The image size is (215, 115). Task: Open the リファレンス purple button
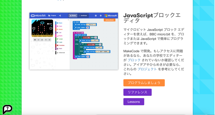(x=137, y=92)
